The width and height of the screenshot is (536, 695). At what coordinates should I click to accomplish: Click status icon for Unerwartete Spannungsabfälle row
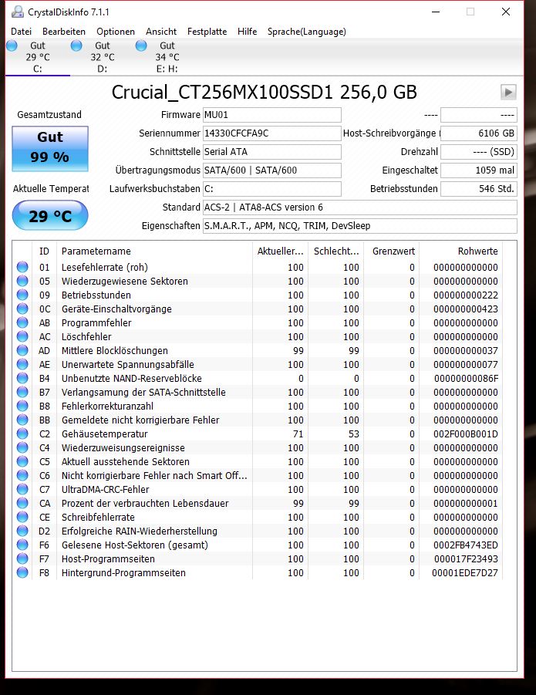(x=22, y=364)
